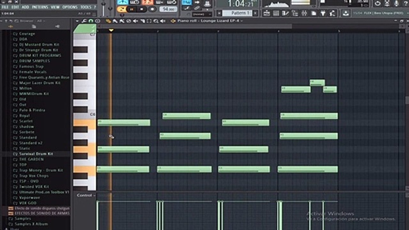Open the Mixer faders icon in main toolbar
This screenshot has width=409, height=230.
(x=304, y=13)
